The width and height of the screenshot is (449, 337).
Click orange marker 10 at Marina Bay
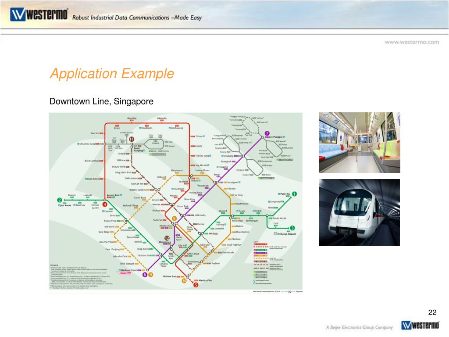[x=184, y=281]
